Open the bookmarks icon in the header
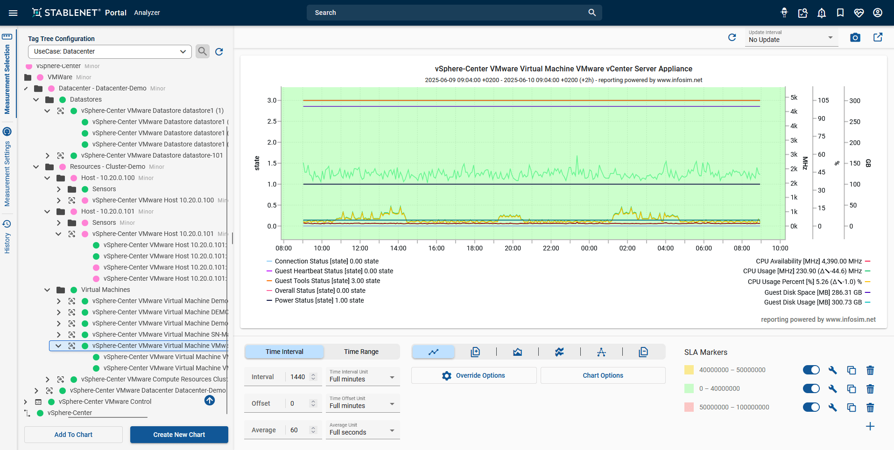Screen dimensions: 894x450 [x=840, y=13]
